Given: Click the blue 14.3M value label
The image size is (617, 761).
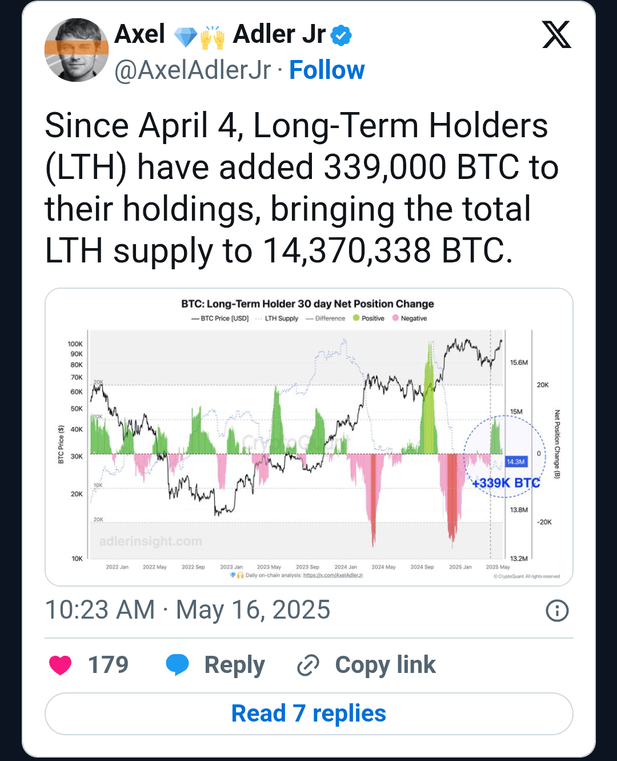Looking at the screenshot, I should pos(516,461).
